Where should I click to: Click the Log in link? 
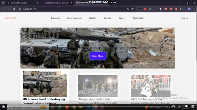(x=186, y=18)
